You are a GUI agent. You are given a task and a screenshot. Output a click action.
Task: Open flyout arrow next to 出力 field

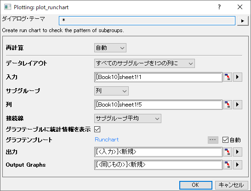click(238, 152)
